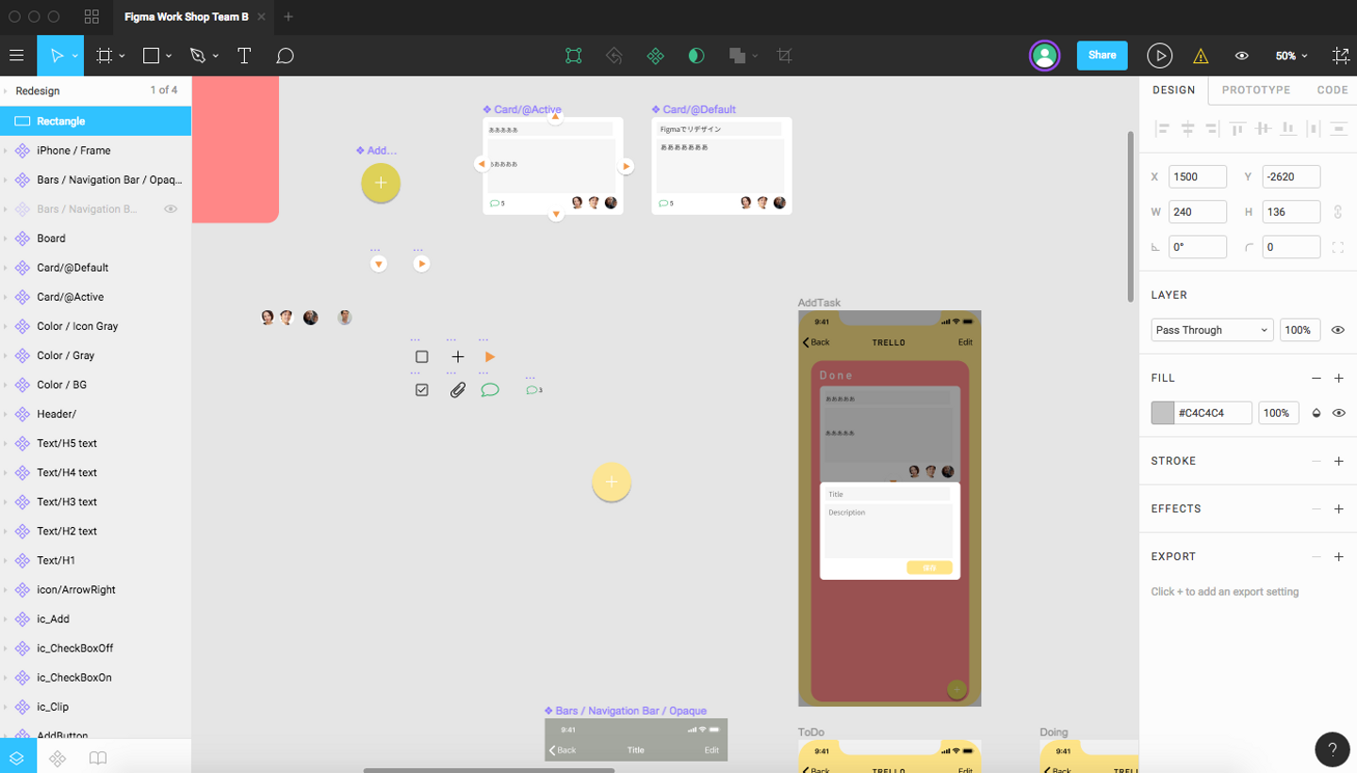Screen dimensions: 1357x773
Task: Add a new effect
Action: coord(1338,509)
